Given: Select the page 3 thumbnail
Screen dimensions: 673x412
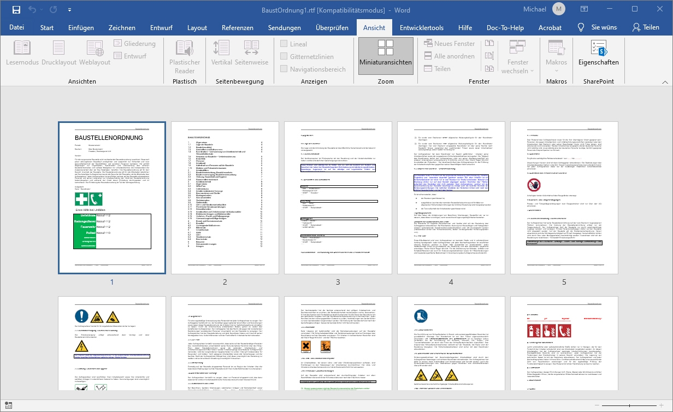Looking at the screenshot, I should [x=338, y=198].
